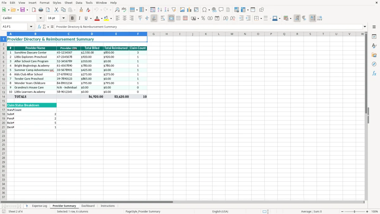Open the sidebar Navigator panel
380x214 pixels.
coord(374,64)
